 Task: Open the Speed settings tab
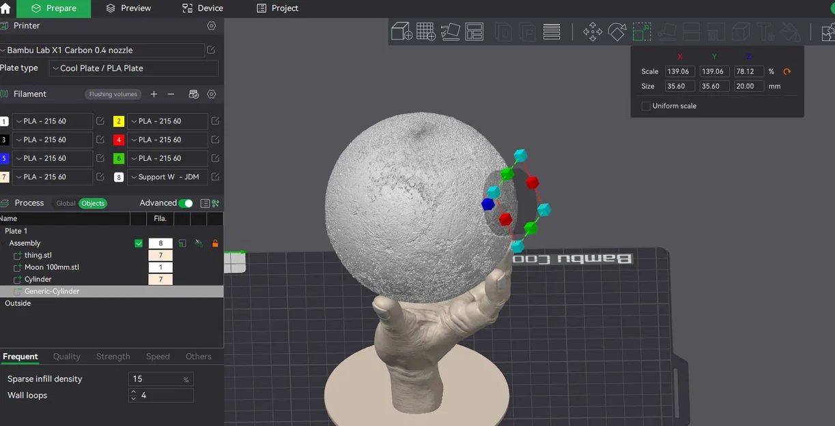pos(158,356)
